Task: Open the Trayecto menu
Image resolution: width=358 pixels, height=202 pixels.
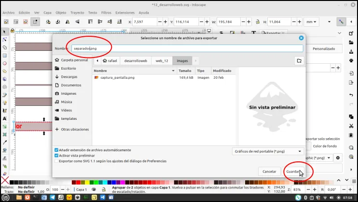Action: tap(77, 13)
